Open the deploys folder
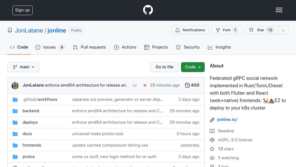Viewport: 296px width, 167px height. 30,122
